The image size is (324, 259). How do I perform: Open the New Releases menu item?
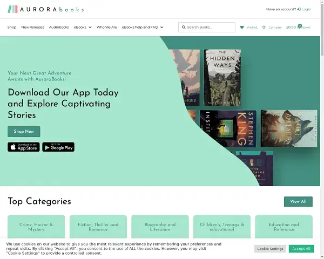(x=32, y=28)
